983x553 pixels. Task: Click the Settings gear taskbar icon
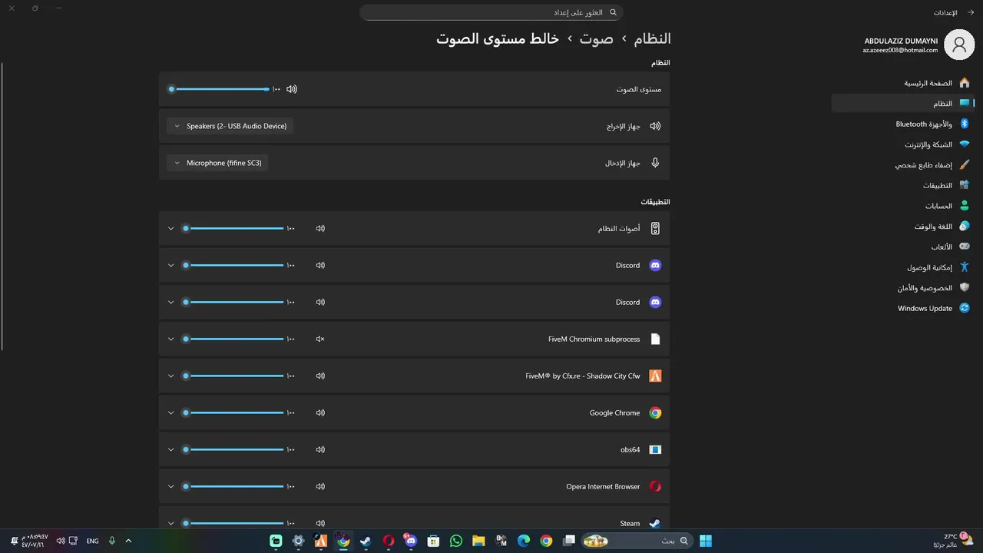click(299, 541)
